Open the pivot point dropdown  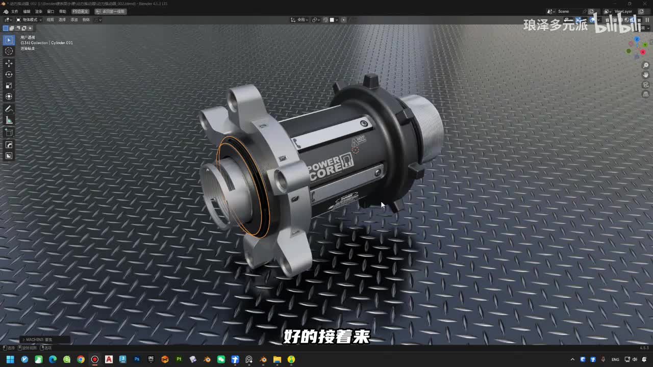(x=316, y=20)
